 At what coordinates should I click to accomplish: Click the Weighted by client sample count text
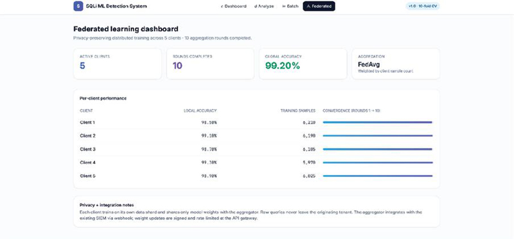point(385,71)
